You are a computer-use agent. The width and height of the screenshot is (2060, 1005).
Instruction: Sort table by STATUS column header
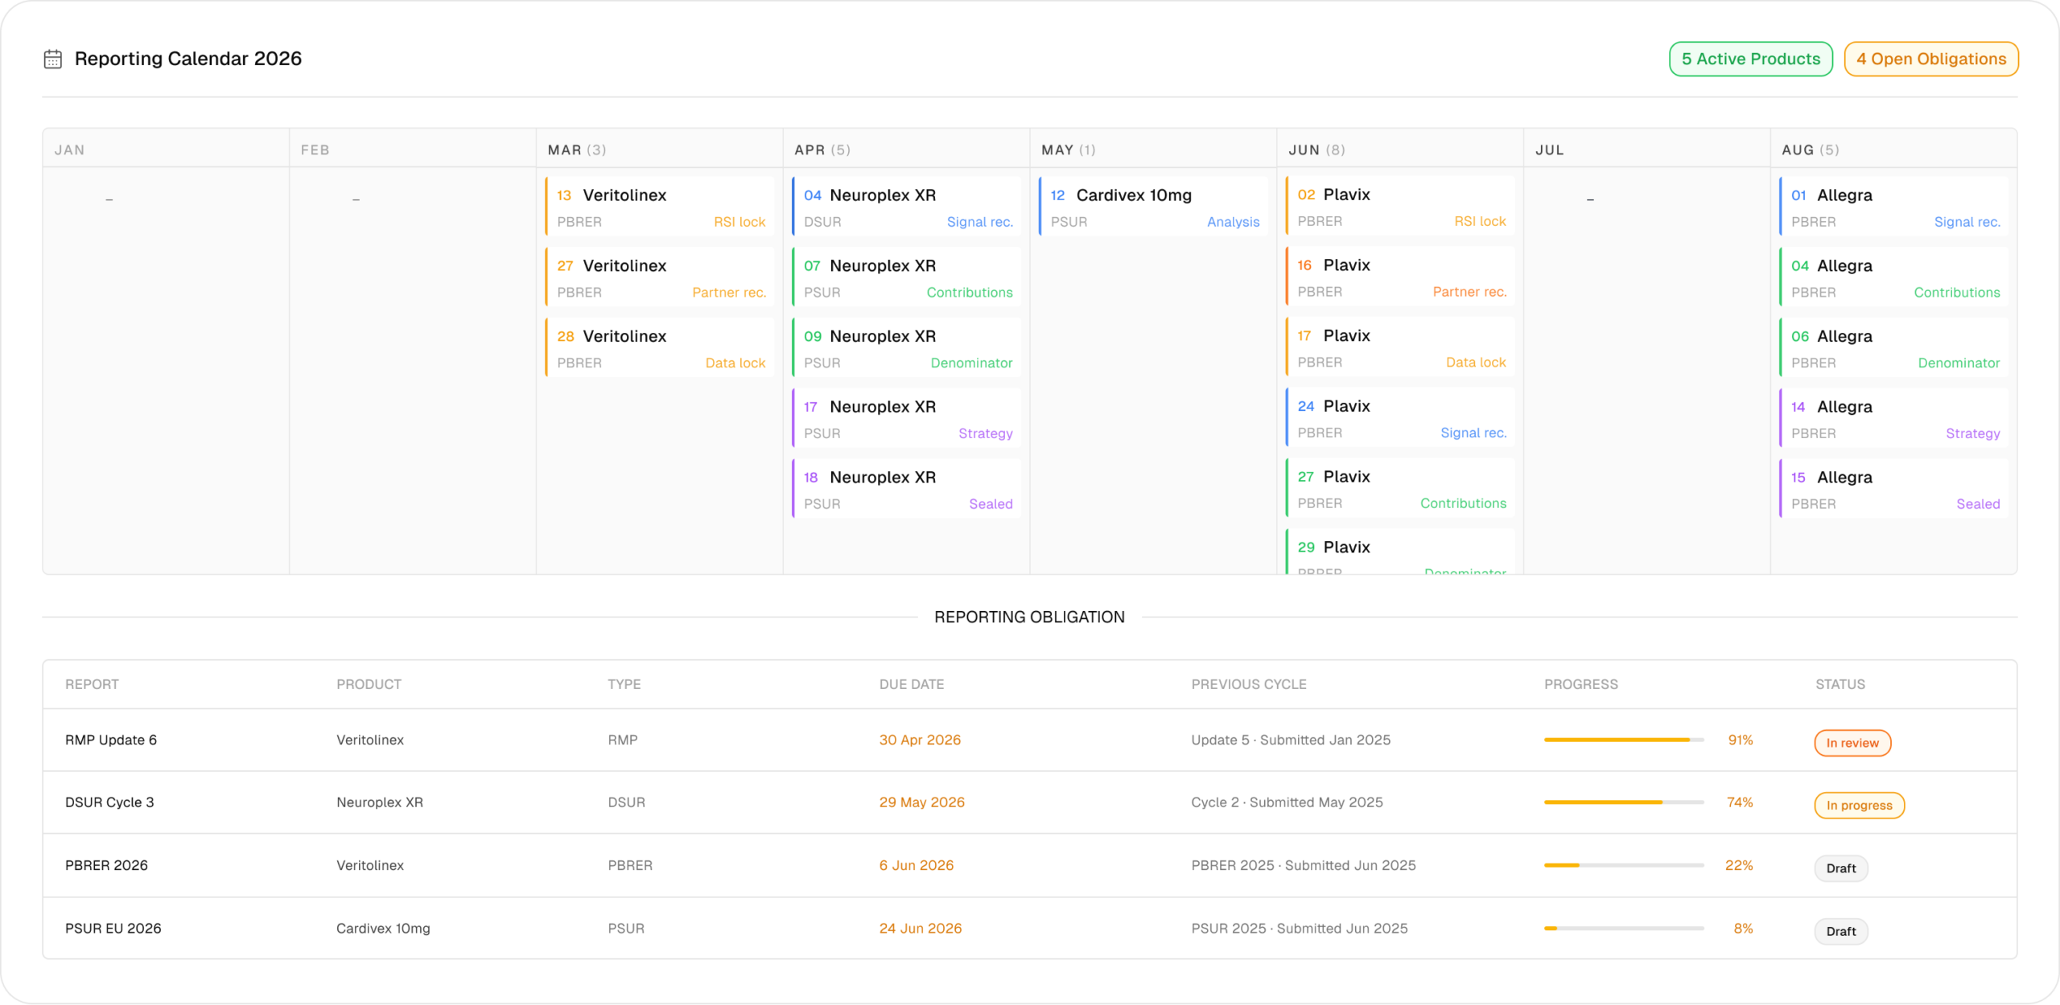tap(1840, 684)
